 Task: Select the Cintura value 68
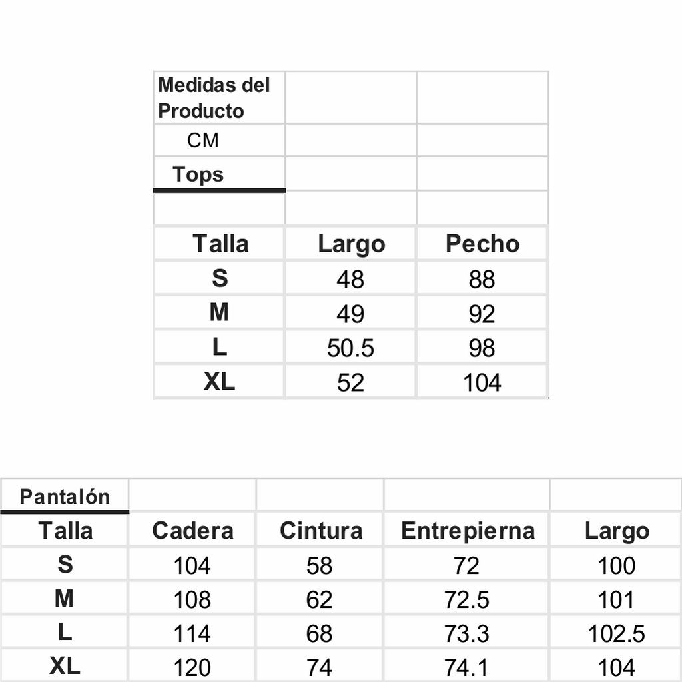tap(320, 633)
